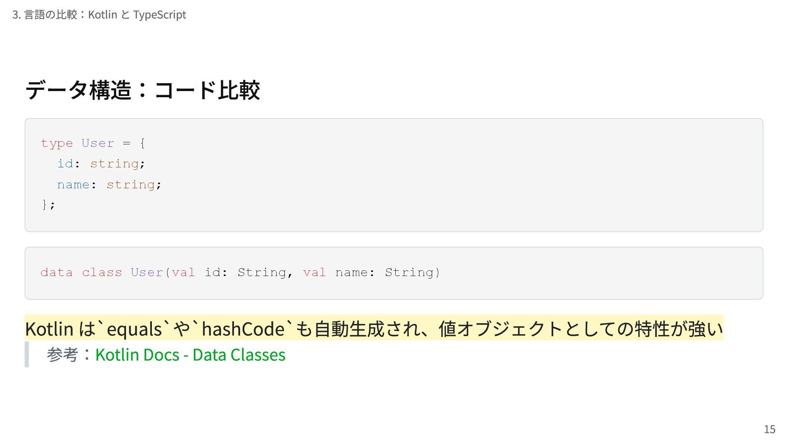
Task: Click the second 'val' keyword before name
Action: [314, 272]
